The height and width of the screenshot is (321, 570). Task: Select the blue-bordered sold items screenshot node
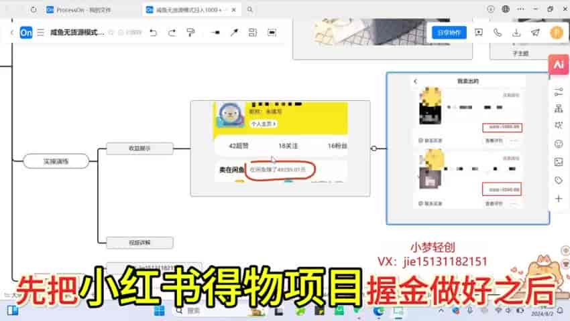[468, 148]
